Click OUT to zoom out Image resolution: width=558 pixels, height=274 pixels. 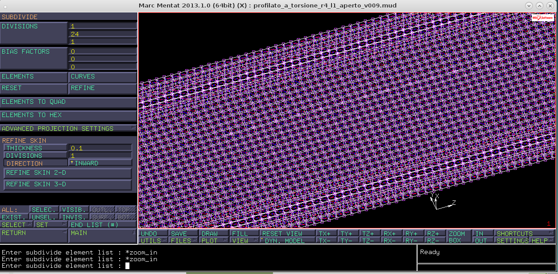484,240
